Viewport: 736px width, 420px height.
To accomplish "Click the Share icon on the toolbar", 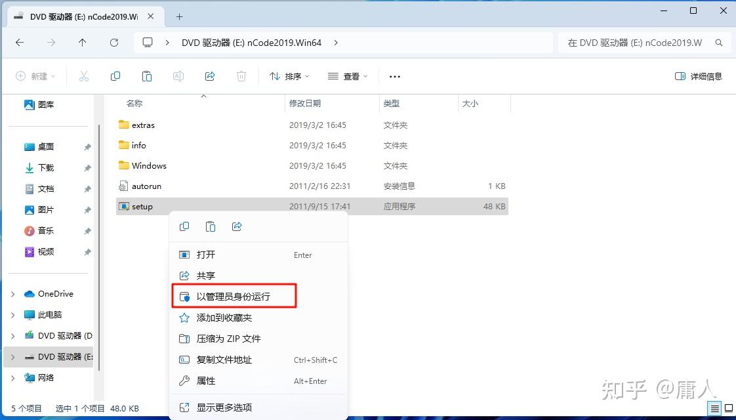I will [x=209, y=76].
